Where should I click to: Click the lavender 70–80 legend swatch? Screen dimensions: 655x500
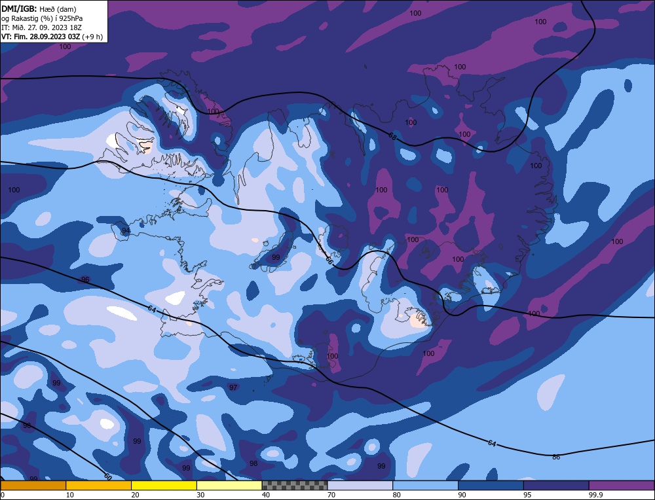point(360,485)
